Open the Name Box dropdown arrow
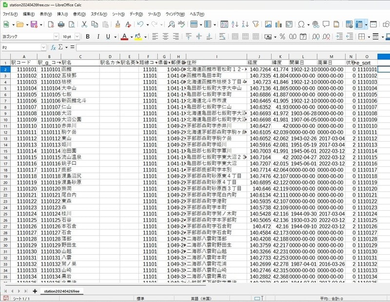The width and height of the screenshot is (390, 302). pyautogui.click(x=44, y=47)
